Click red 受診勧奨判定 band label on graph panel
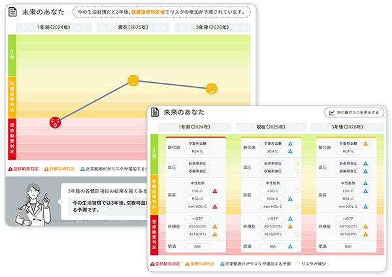 [x=12, y=136]
